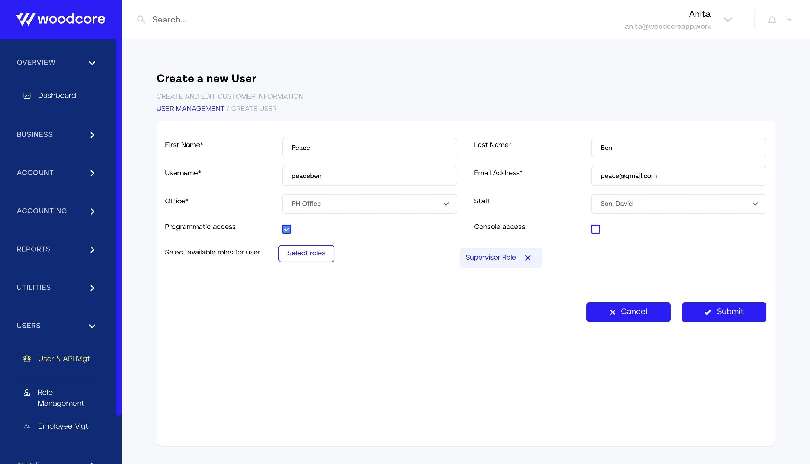Click the Username input field
Image resolution: width=810 pixels, height=464 pixels.
point(369,175)
